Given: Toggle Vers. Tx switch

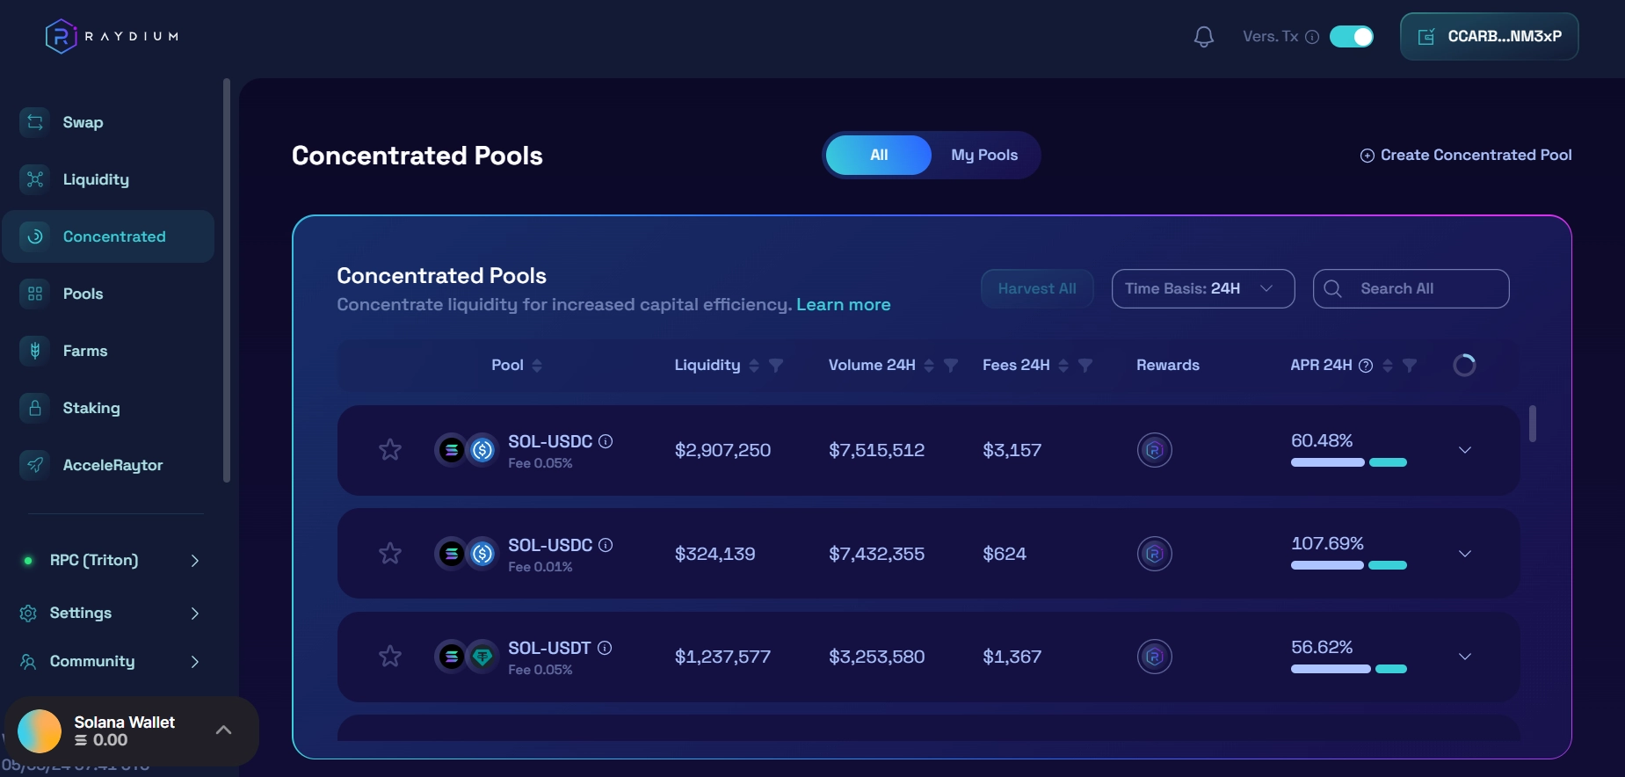Looking at the screenshot, I should 1352,36.
